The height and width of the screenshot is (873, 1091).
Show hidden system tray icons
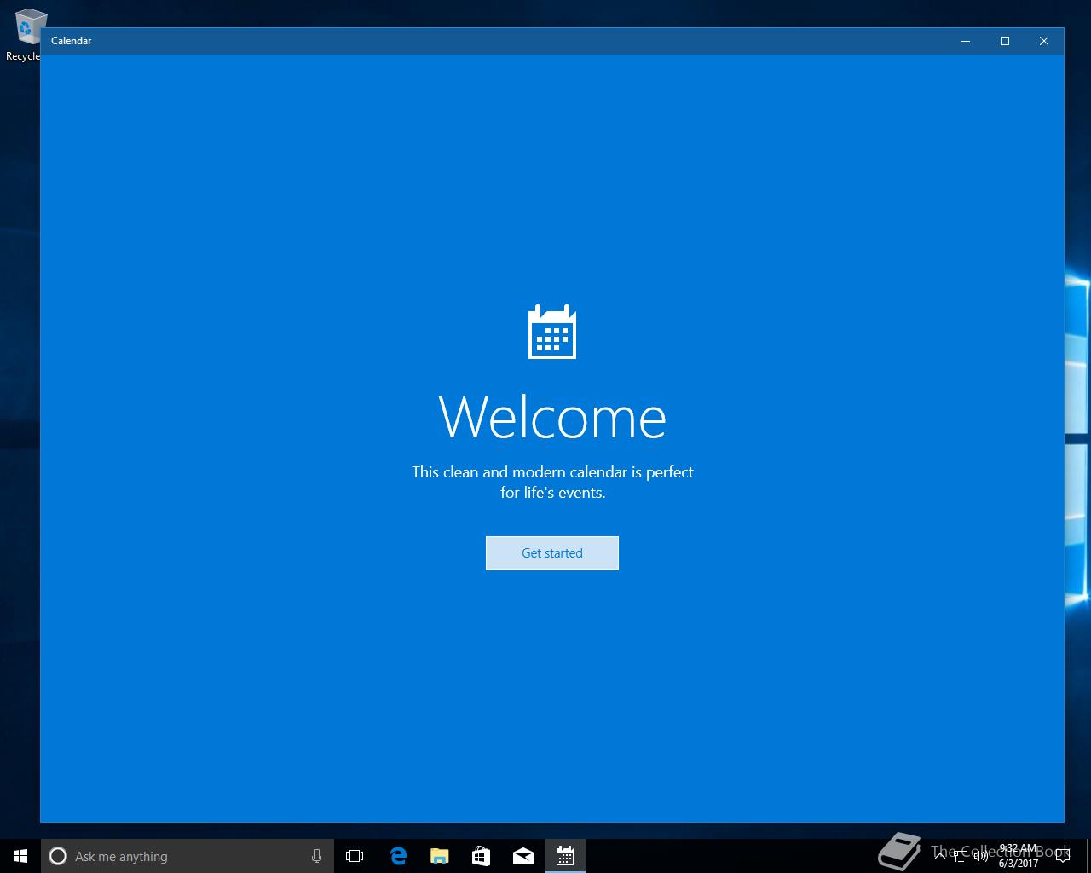tap(941, 855)
